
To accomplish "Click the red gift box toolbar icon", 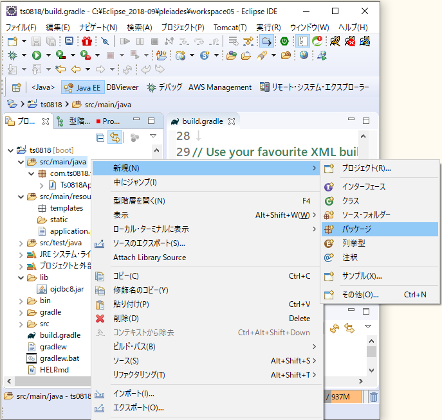I will coord(87,41).
